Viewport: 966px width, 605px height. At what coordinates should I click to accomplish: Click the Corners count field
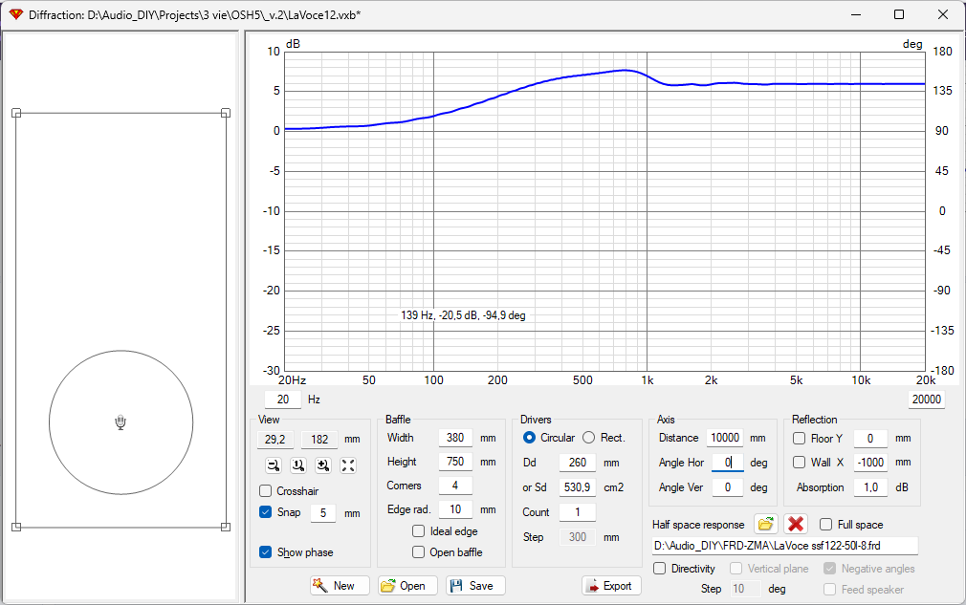pyautogui.click(x=455, y=485)
